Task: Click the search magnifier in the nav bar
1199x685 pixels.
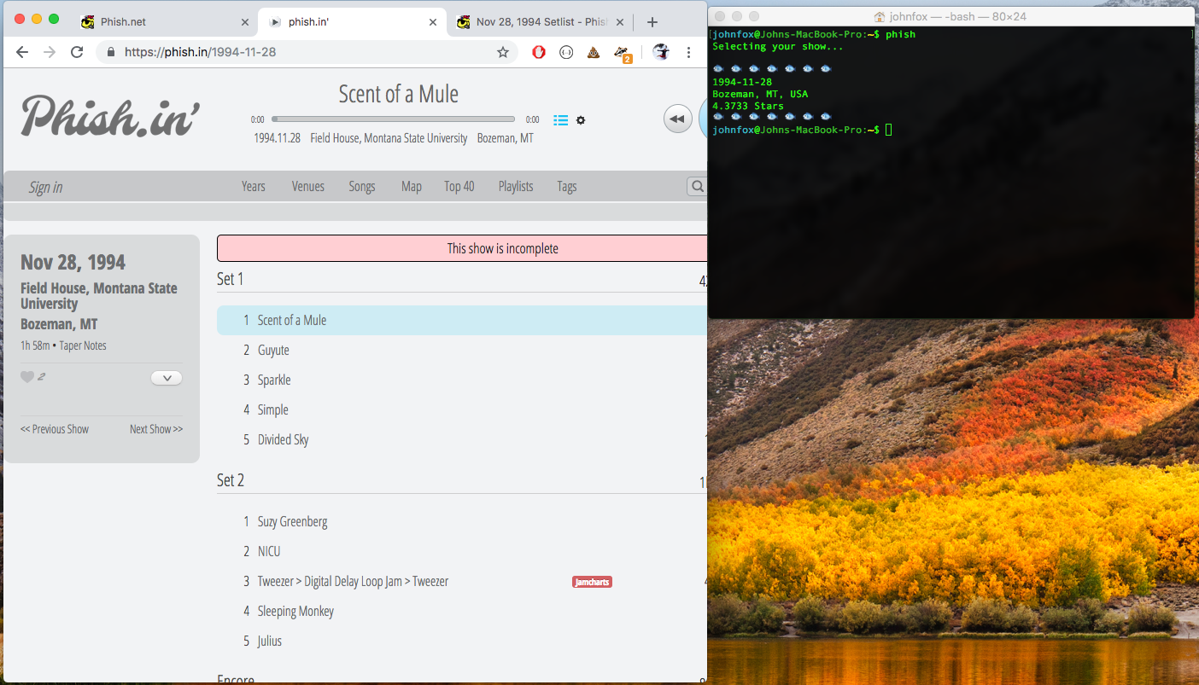Action: pos(698,186)
